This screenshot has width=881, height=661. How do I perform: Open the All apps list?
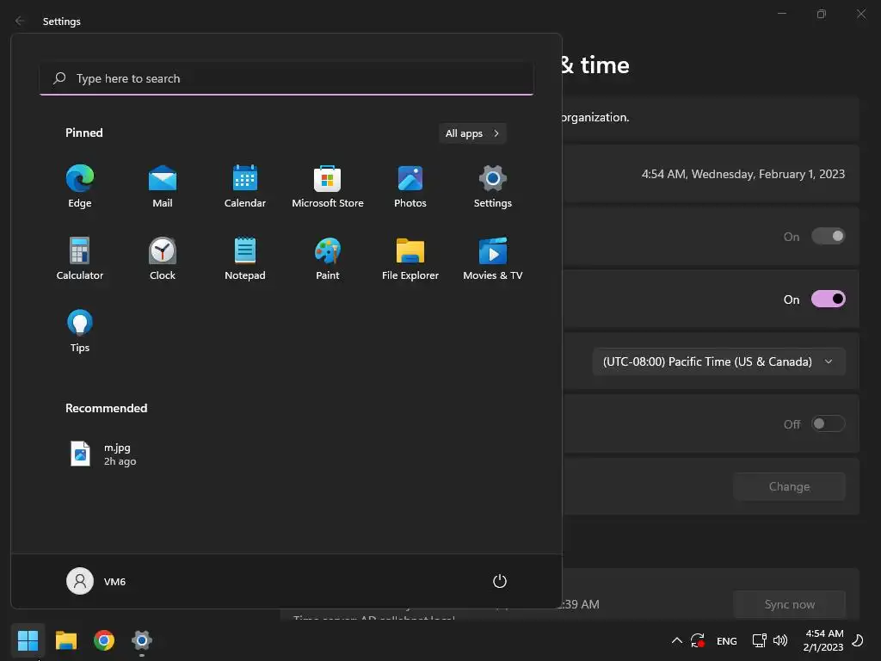[x=472, y=133]
